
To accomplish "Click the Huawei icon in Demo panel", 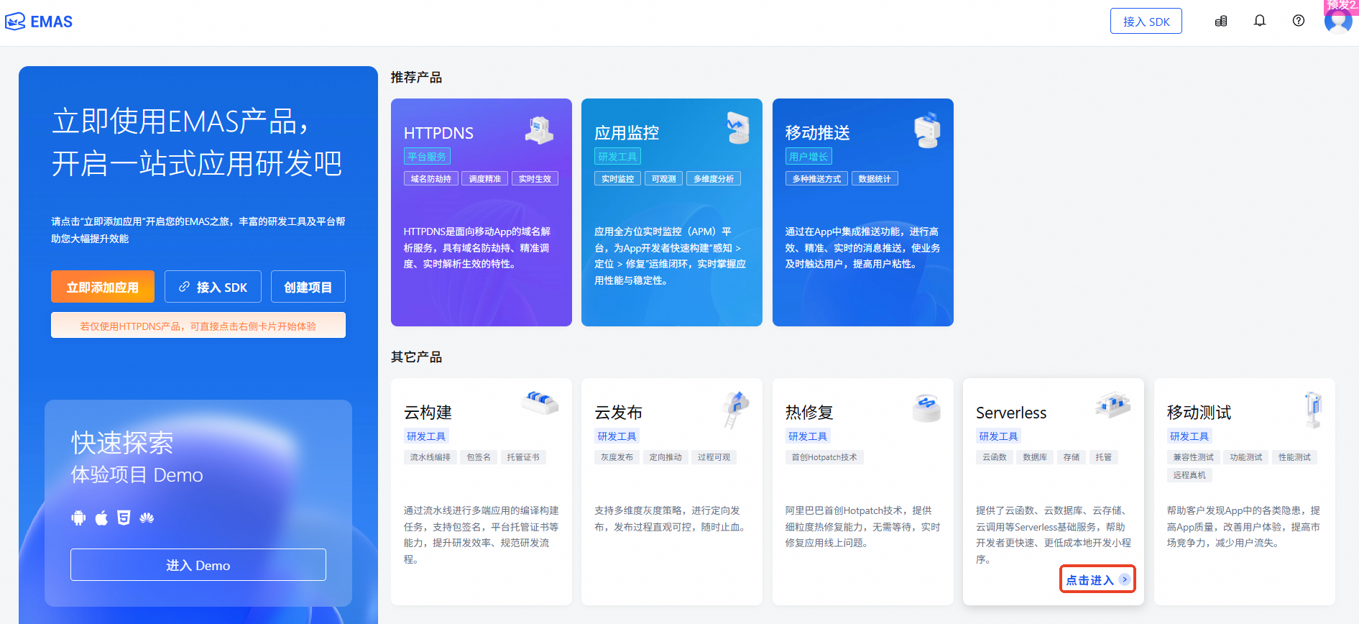I will click(x=147, y=518).
